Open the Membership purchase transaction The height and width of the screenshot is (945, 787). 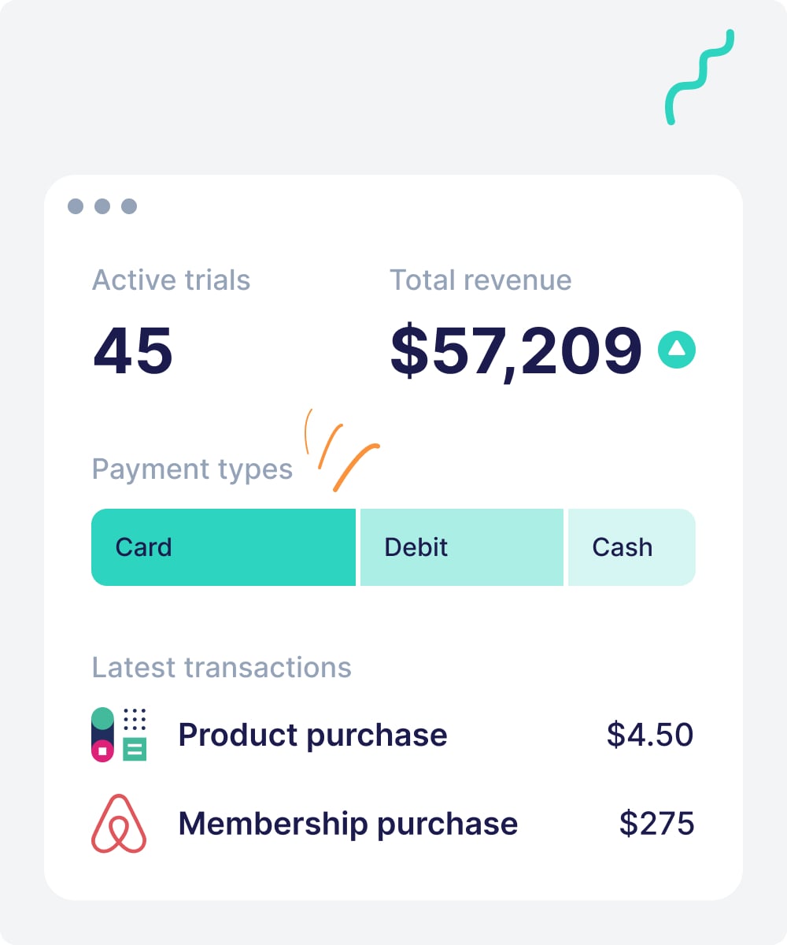pyautogui.click(x=393, y=823)
